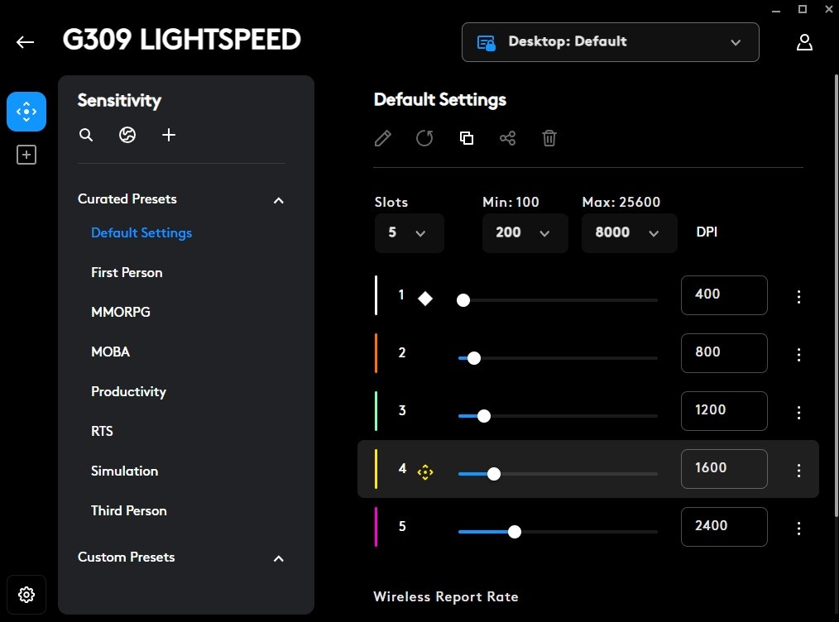Open the account profile button
This screenshot has width=839, height=622.
click(x=804, y=42)
